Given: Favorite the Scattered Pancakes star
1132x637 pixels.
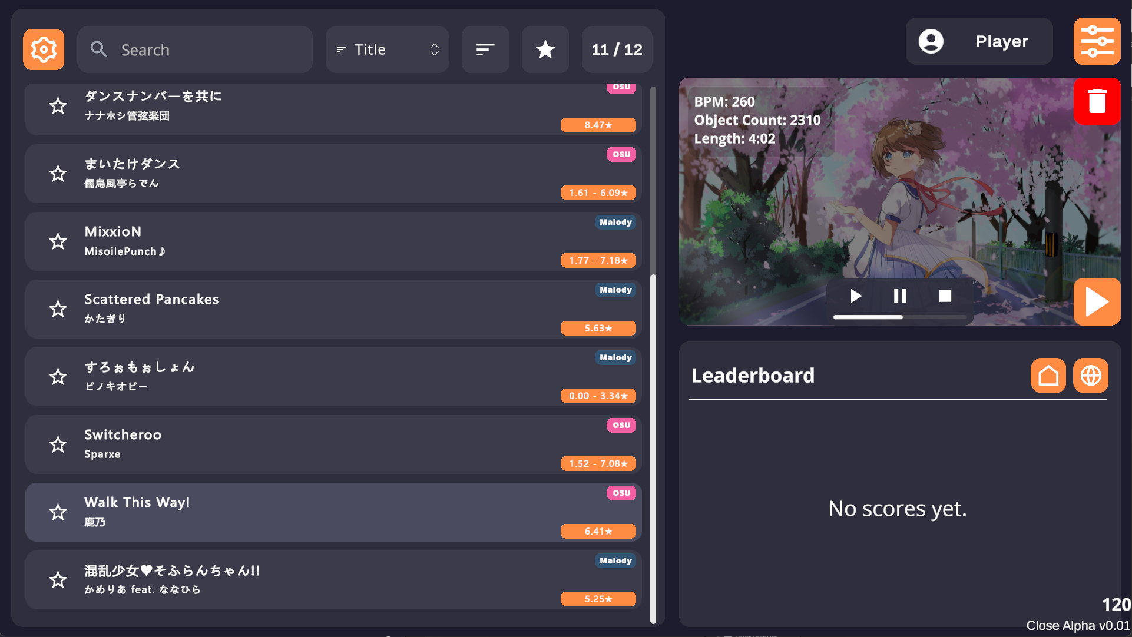Looking at the screenshot, I should pyautogui.click(x=58, y=309).
